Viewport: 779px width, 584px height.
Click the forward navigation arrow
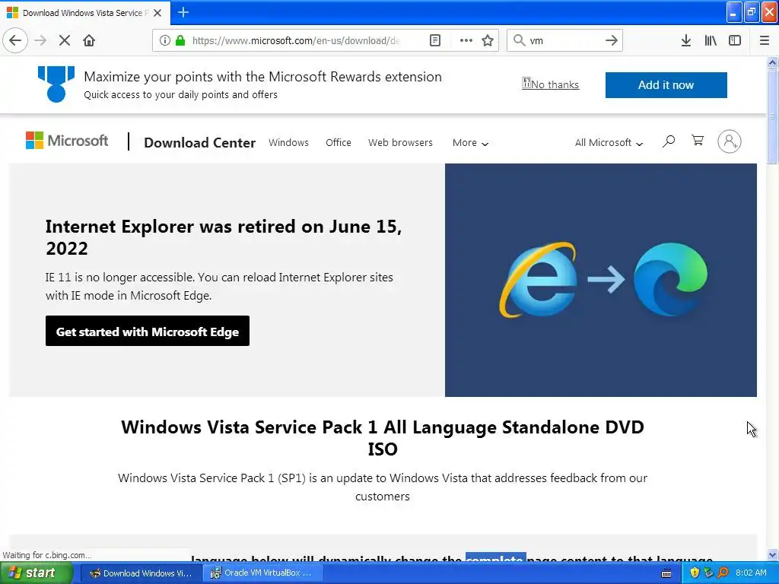(x=40, y=40)
